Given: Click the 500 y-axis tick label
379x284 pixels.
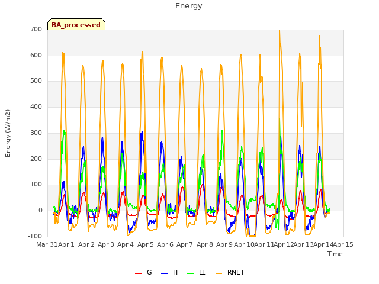Looking at the screenshot, I should click(x=36, y=81).
